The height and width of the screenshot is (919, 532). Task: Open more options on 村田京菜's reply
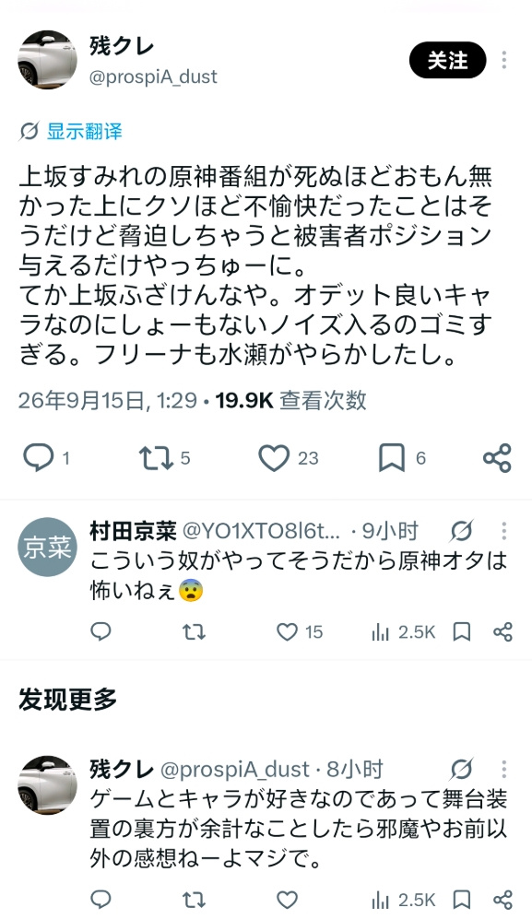[x=503, y=531]
